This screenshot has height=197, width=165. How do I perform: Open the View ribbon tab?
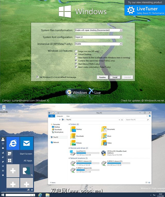pyautogui.click(x=68, y=116)
